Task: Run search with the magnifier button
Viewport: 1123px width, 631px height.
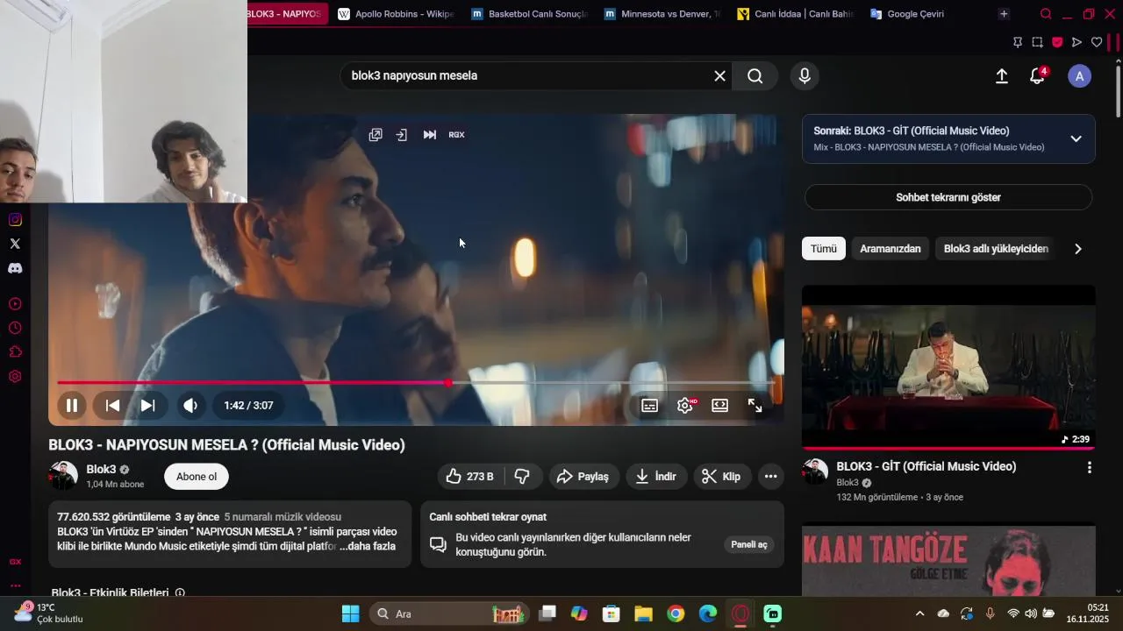Action: pos(755,76)
